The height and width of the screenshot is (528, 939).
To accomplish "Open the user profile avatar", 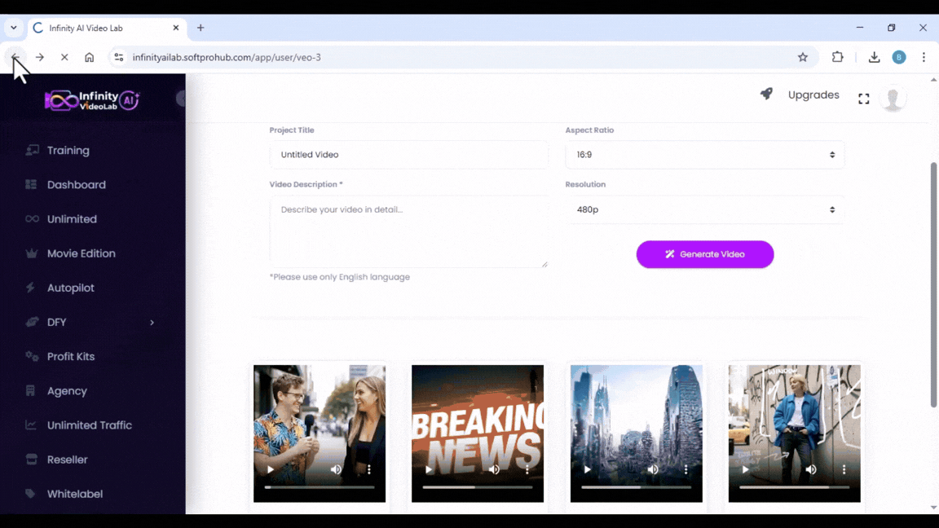I will click(x=893, y=99).
